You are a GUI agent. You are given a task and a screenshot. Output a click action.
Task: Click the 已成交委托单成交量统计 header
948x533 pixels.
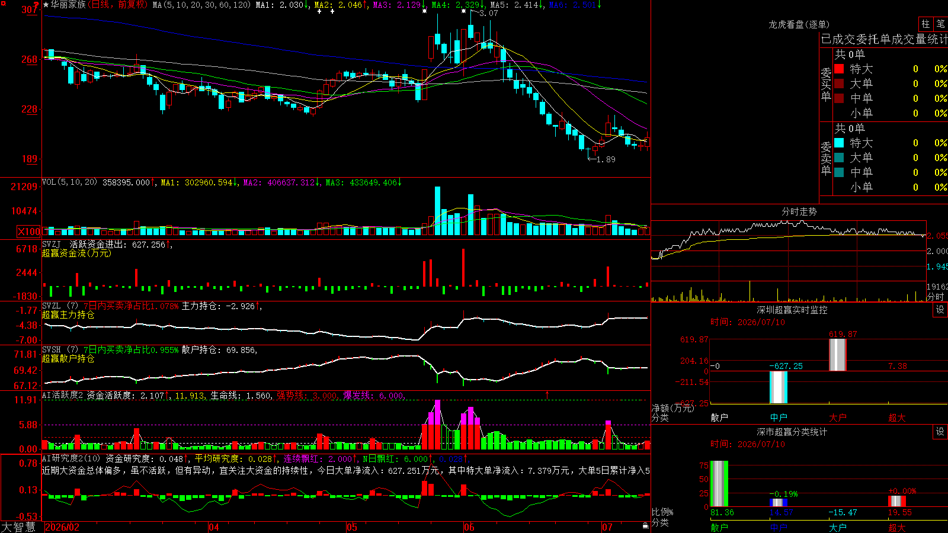[884, 39]
